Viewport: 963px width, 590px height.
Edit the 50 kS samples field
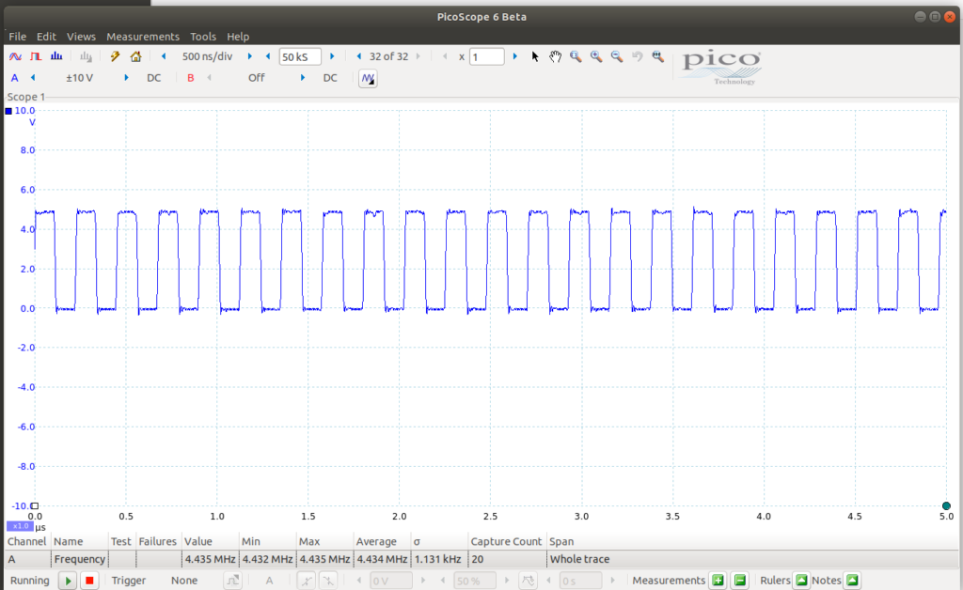coord(300,57)
